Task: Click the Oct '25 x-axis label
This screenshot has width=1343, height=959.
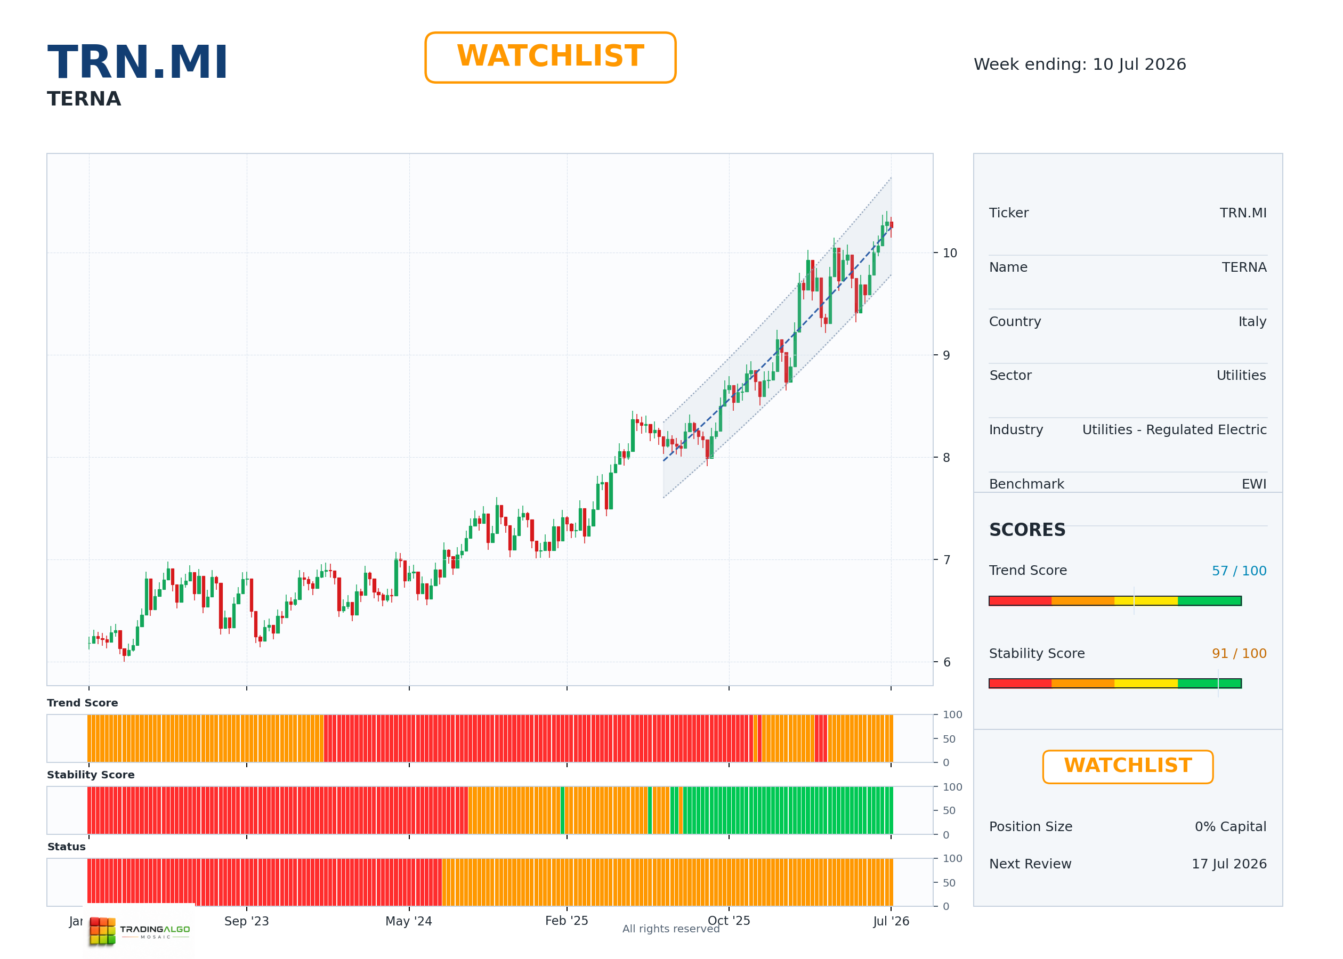Action: pyautogui.click(x=729, y=921)
